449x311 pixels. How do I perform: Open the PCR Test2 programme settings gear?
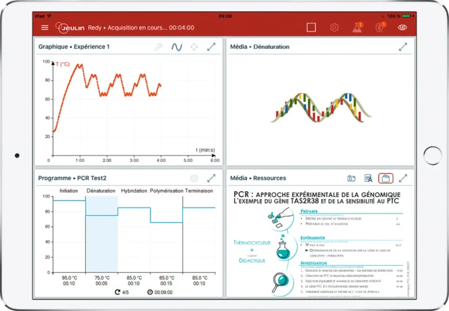194,178
